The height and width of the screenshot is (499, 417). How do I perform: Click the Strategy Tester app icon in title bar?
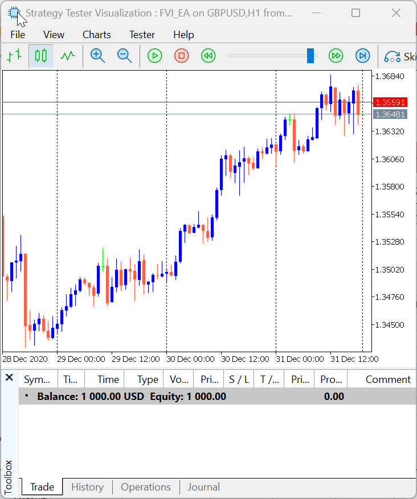pyautogui.click(x=14, y=13)
